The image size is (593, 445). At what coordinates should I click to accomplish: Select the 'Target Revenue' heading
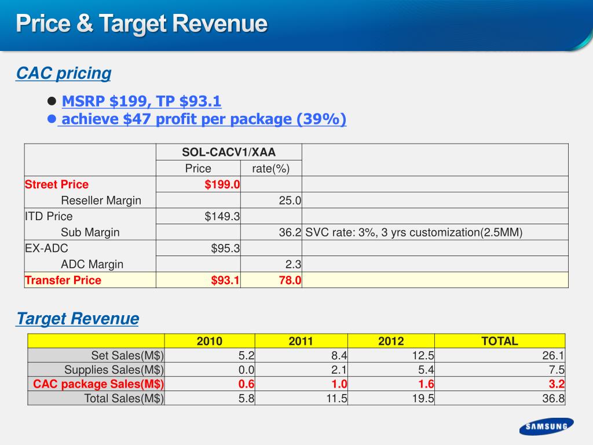(x=78, y=319)
